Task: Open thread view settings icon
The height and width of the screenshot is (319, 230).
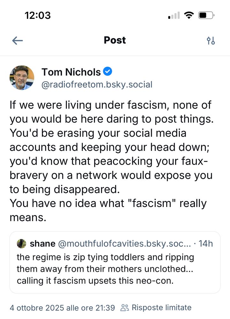Action: (211, 41)
